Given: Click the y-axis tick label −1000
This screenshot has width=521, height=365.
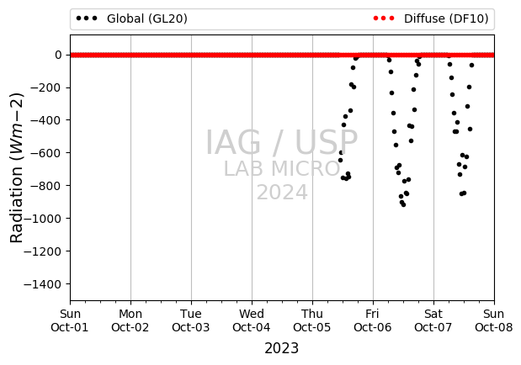Looking at the screenshot, I should coord(43,219).
